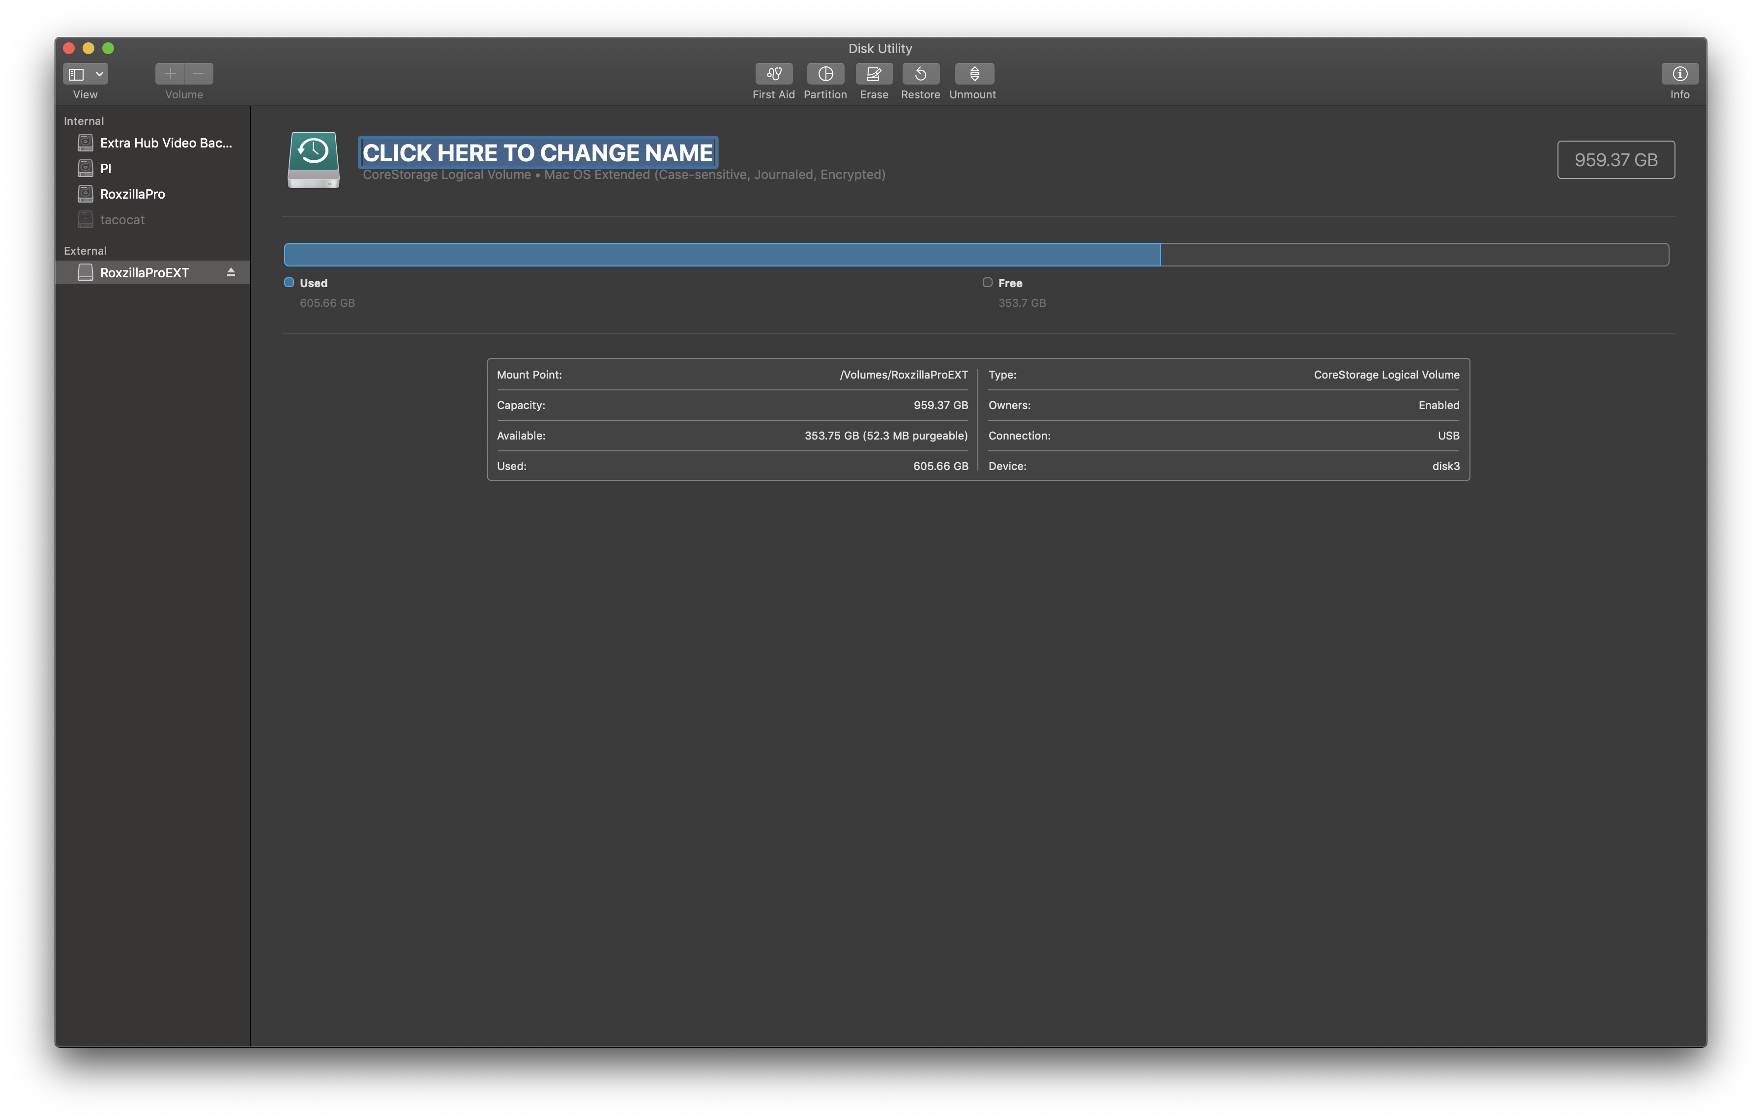Click the Device disk3 value
Image resolution: width=1762 pixels, height=1120 pixels.
coord(1446,466)
